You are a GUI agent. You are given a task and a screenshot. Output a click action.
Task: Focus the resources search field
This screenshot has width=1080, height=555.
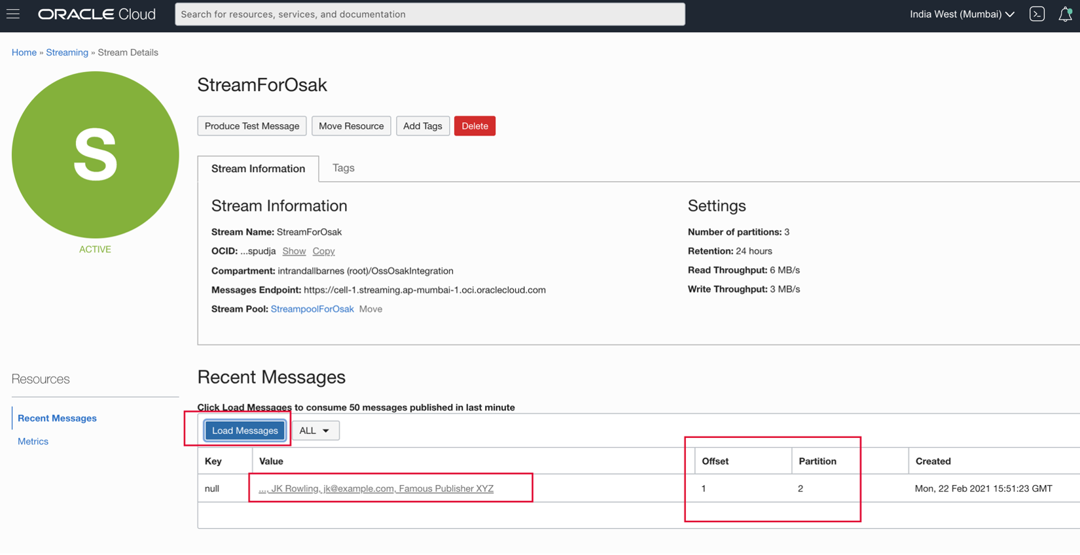(430, 14)
